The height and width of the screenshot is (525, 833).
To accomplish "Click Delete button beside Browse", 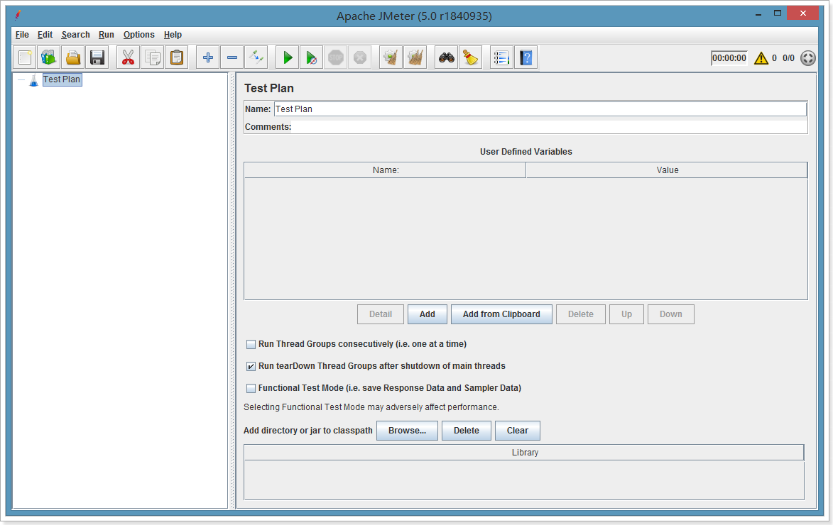I will 467,431.
